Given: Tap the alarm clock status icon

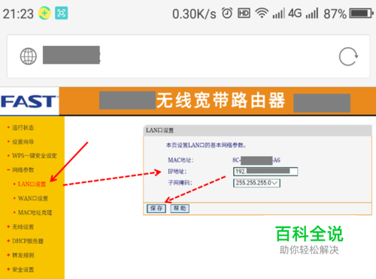Looking at the screenshot, I should pyautogui.click(x=227, y=13).
